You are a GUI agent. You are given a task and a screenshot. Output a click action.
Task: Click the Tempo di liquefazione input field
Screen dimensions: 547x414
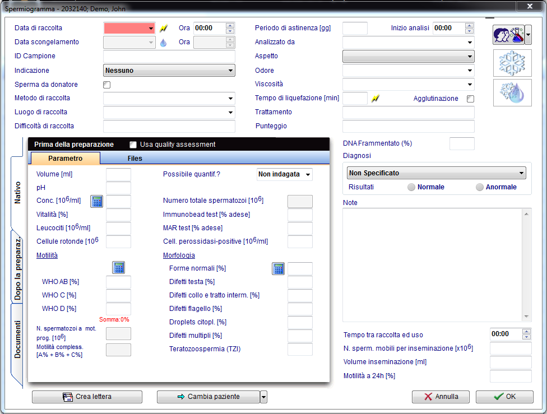355,99
